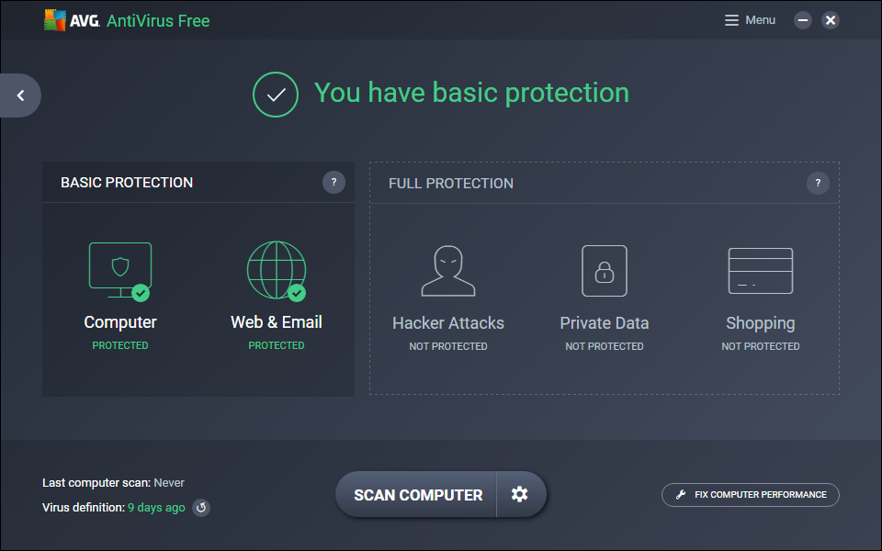Refresh virus definitions with update icon
This screenshot has width=882, height=551.
coord(201,508)
